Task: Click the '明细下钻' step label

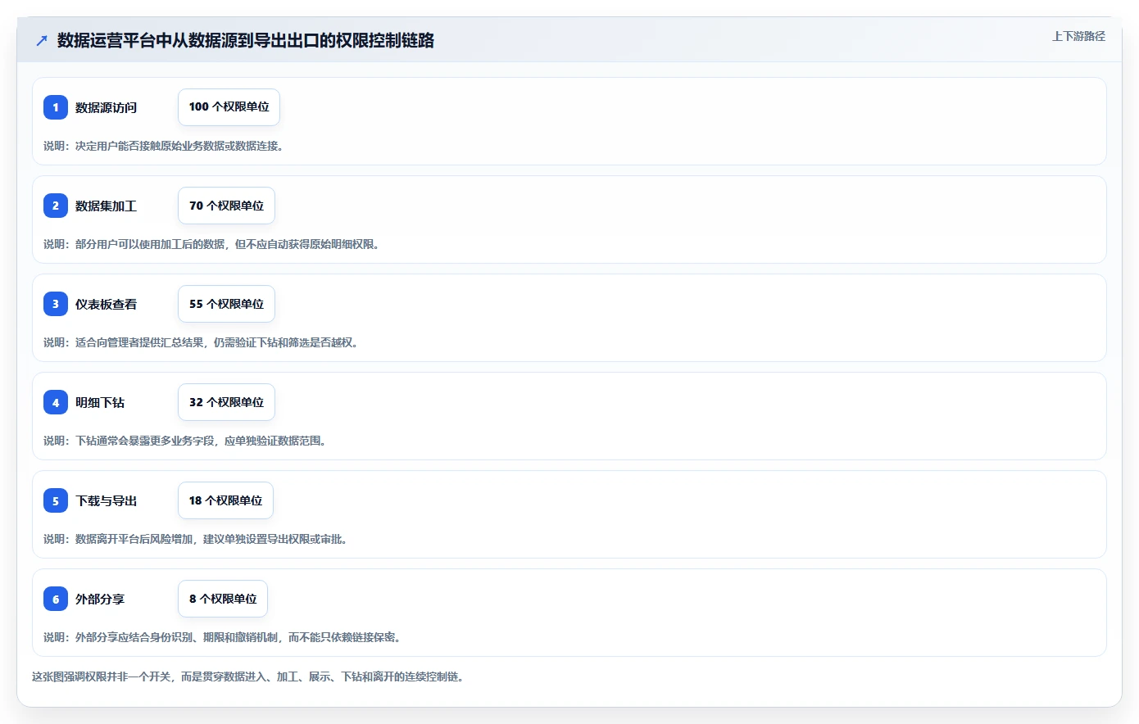Action: 100,402
